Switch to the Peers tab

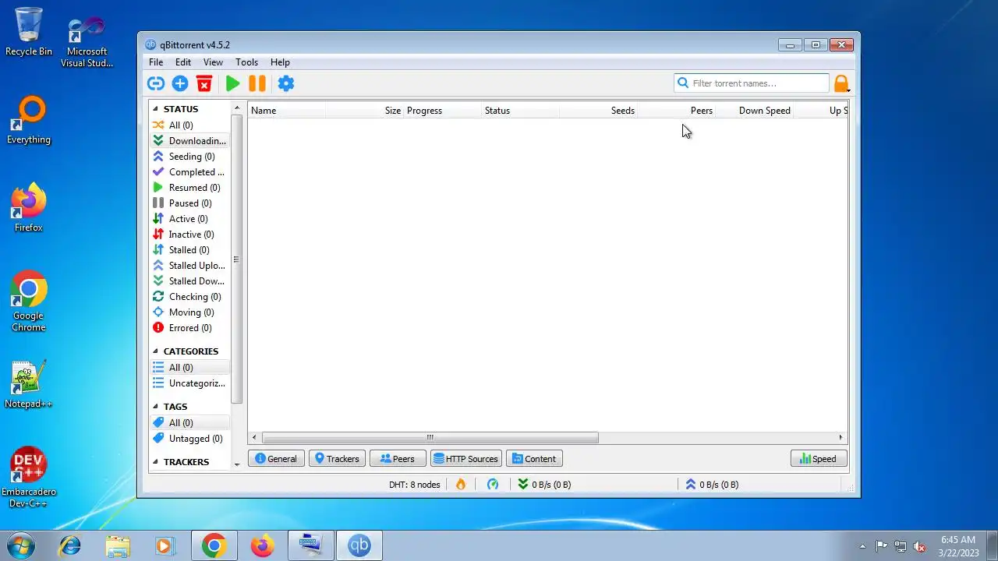pyautogui.click(x=398, y=459)
